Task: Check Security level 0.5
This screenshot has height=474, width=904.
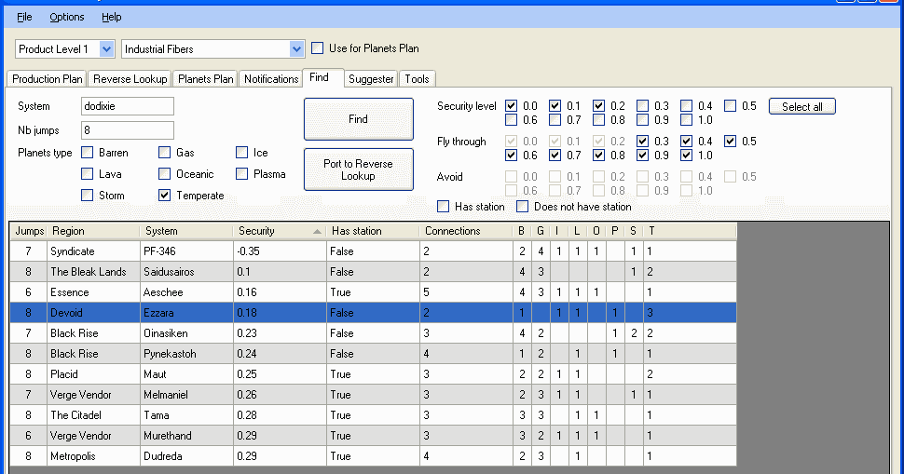Action: [730, 106]
